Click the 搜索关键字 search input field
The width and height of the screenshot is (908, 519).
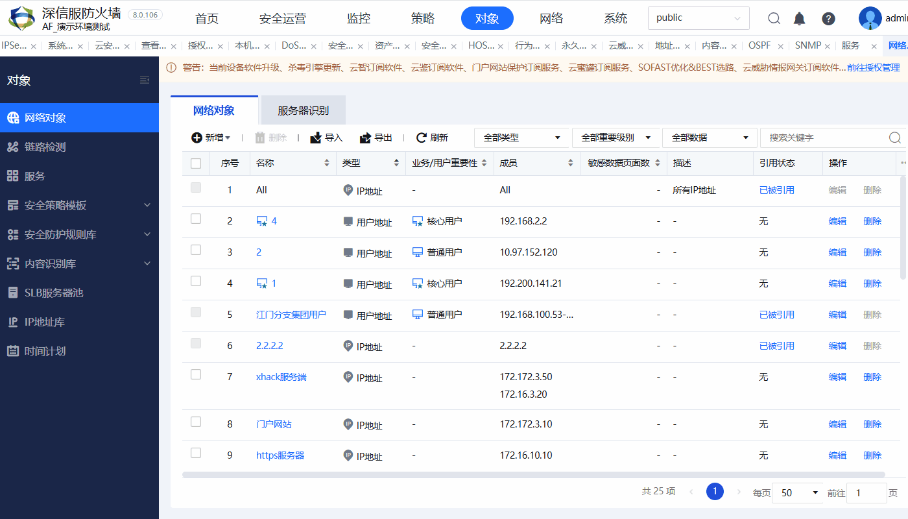click(824, 138)
